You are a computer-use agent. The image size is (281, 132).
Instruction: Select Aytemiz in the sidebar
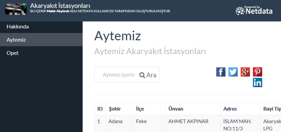click(x=41, y=40)
